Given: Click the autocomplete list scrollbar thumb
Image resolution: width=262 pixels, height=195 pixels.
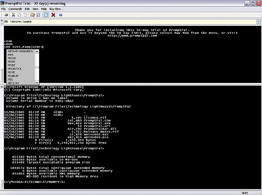Looking at the screenshot, I should pyautogui.click(x=37, y=67).
